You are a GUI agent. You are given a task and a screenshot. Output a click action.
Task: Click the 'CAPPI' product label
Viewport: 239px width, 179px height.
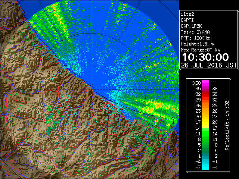(187, 20)
